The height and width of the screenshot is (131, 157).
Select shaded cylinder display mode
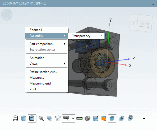click(x=24, y=118)
